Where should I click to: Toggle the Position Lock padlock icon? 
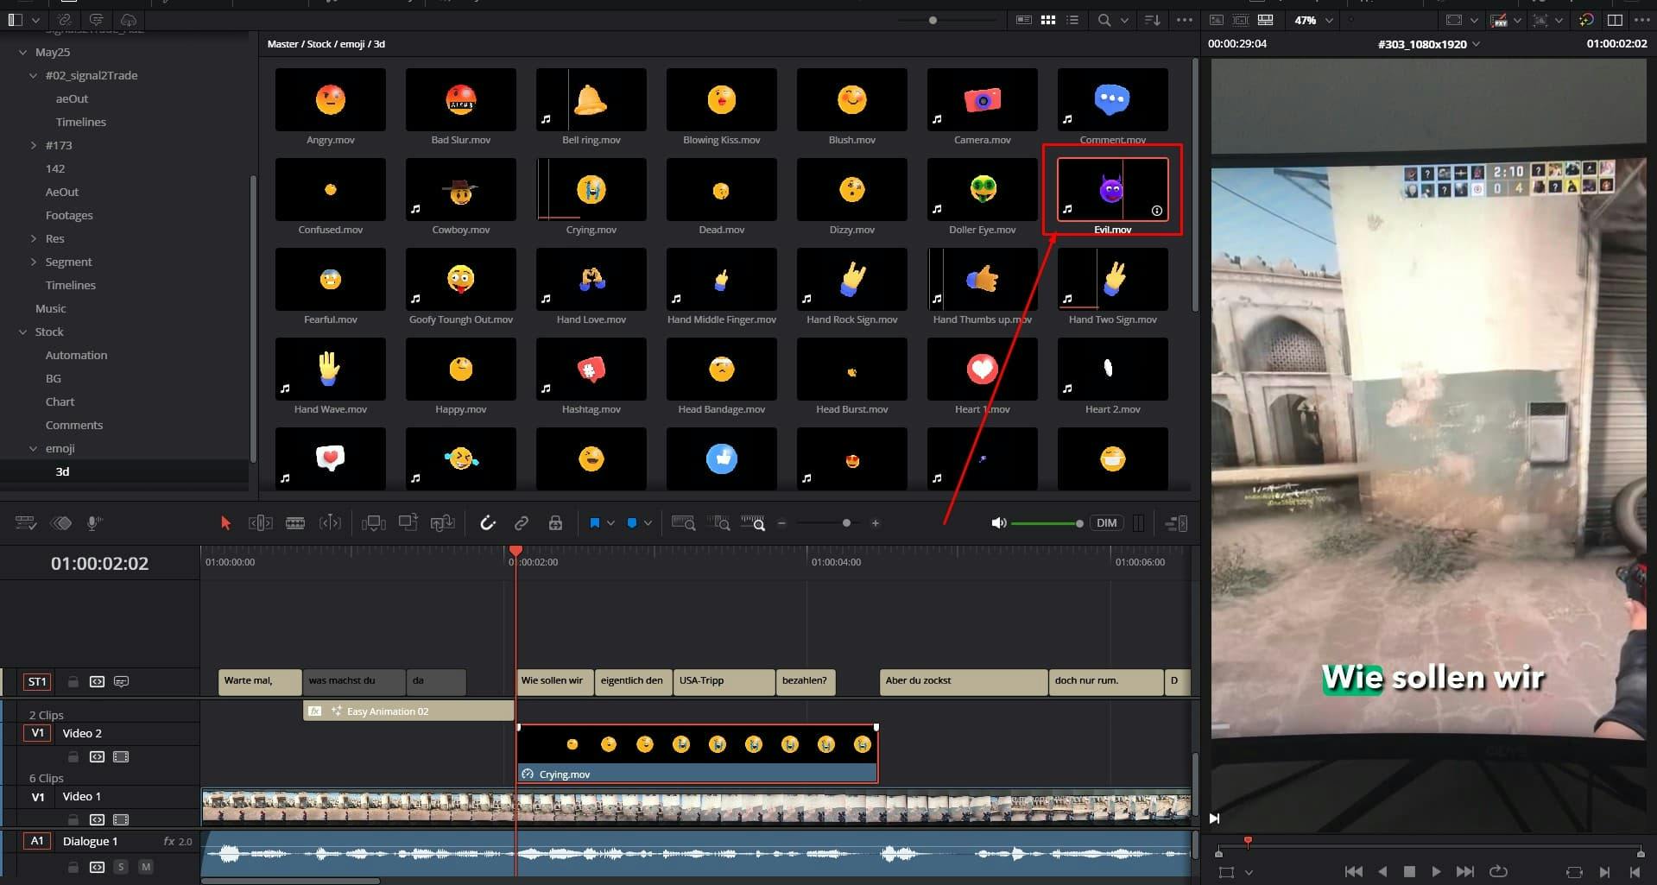click(555, 523)
